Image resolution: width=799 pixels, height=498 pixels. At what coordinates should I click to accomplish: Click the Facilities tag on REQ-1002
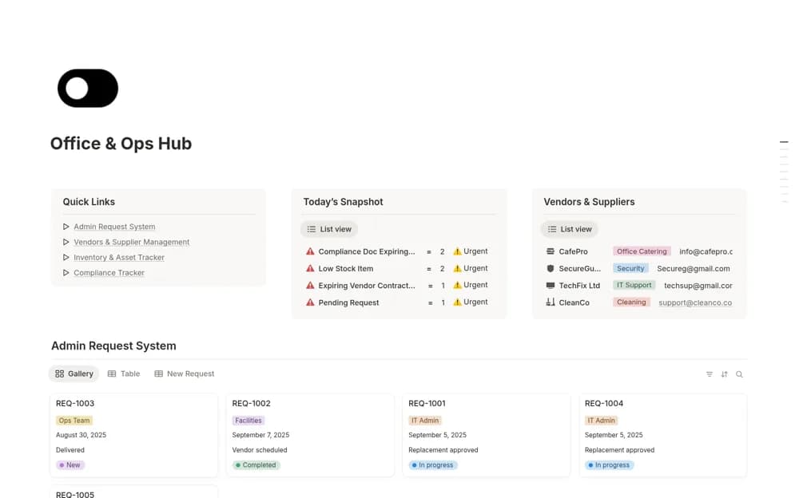(x=248, y=421)
